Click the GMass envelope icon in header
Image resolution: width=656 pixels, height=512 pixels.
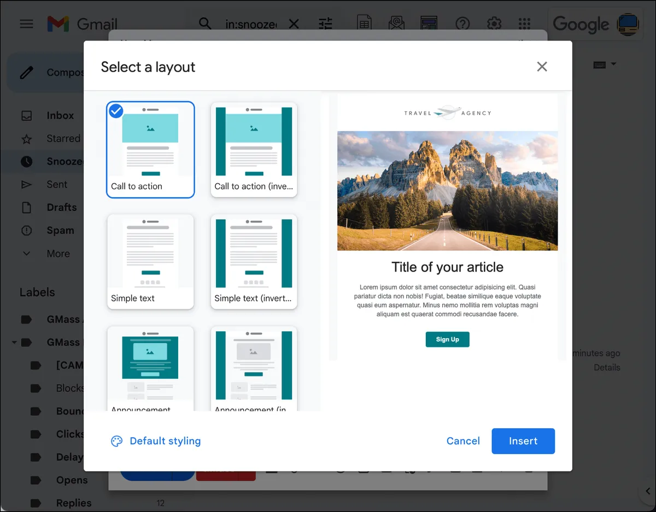click(396, 23)
